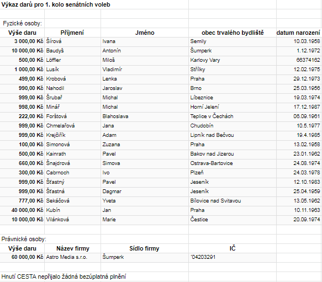The width and height of the screenshot is (322, 282).
Task: Click the cell with surname Baudyš
Action: click(72, 51)
